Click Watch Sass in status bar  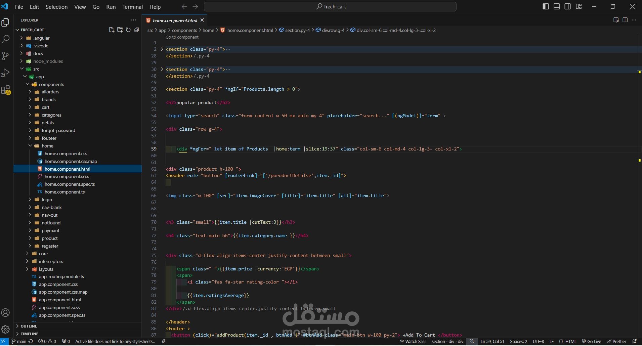click(413, 341)
